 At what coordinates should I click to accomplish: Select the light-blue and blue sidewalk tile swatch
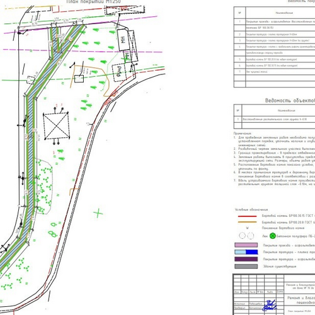[x=246, y=252]
